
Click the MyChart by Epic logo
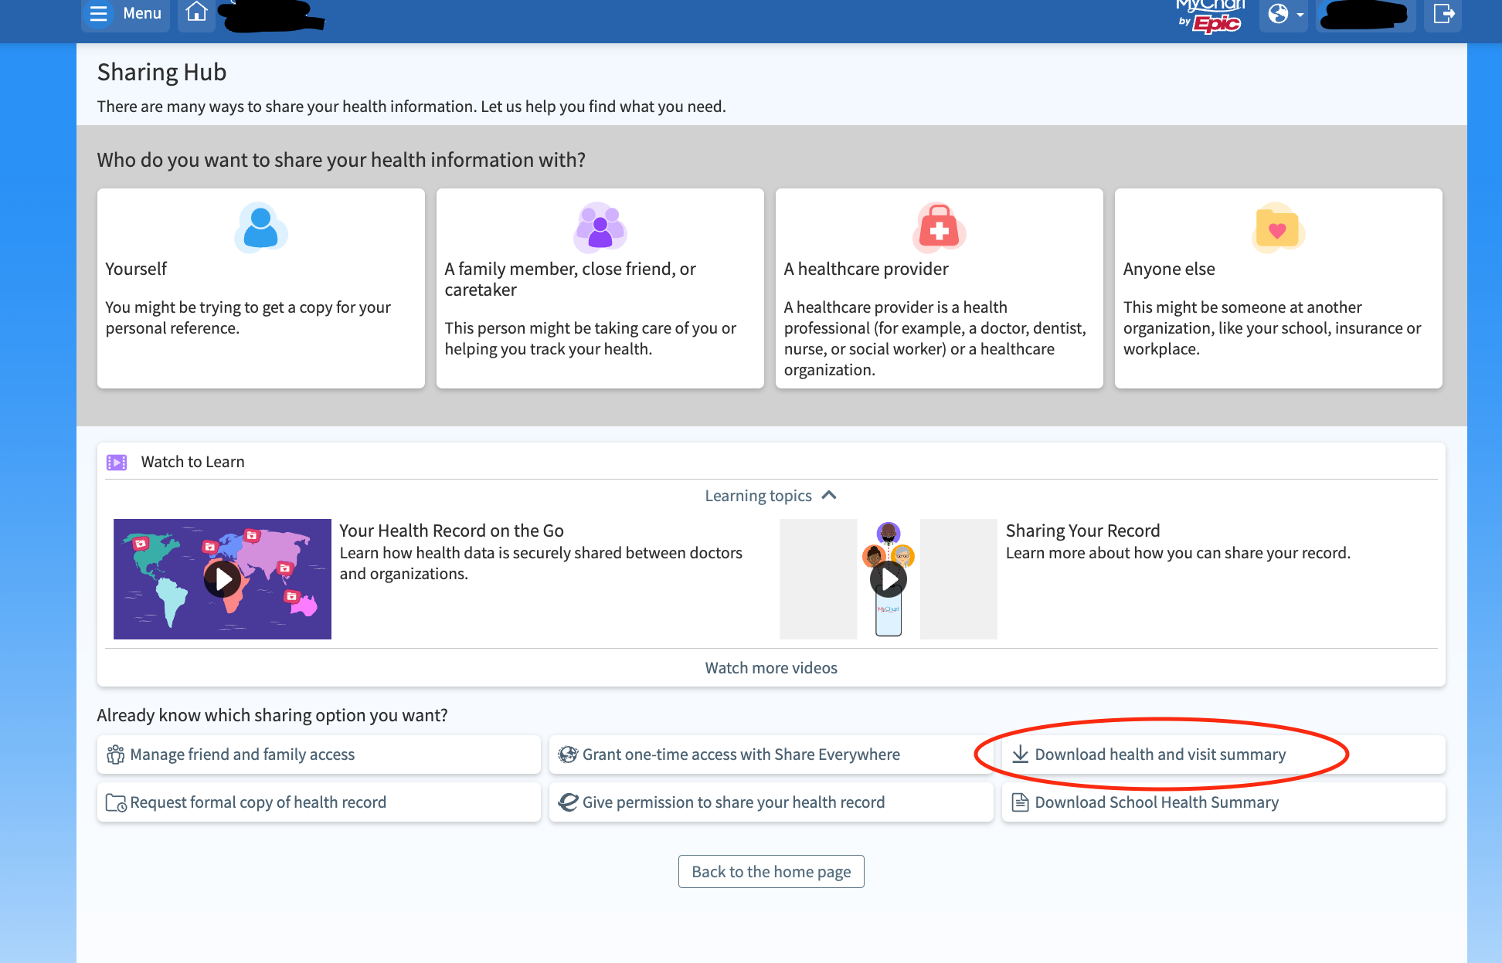(x=1210, y=15)
